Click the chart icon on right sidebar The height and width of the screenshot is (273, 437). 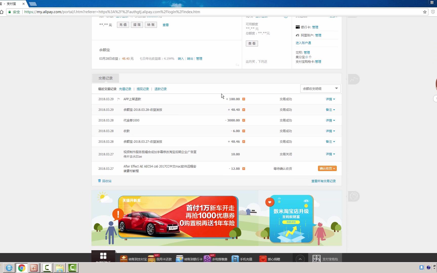pyautogui.click(x=353, y=79)
